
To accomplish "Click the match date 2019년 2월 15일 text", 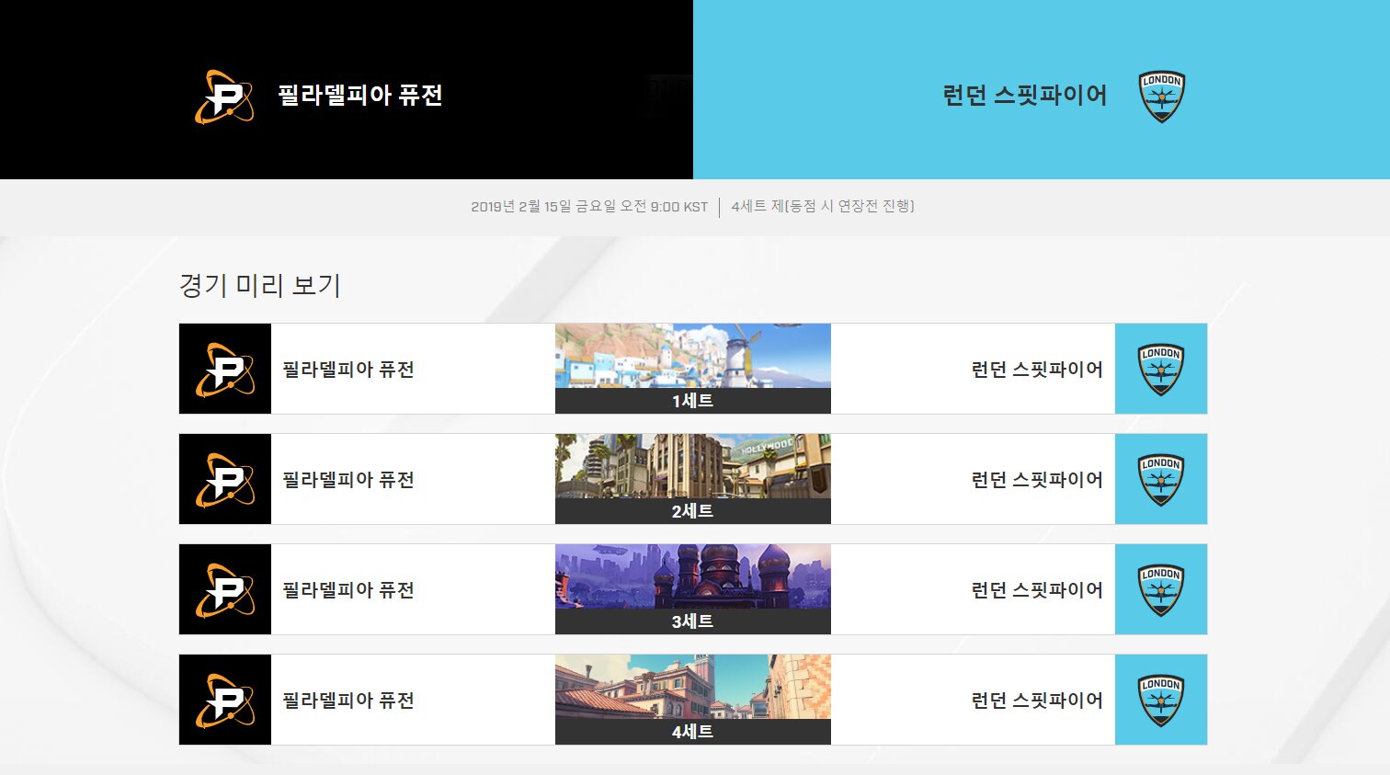I will [x=589, y=207].
